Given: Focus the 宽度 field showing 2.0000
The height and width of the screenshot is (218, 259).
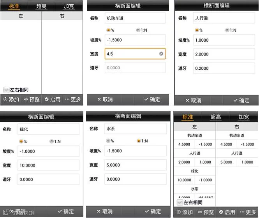Looking at the screenshot, I should (224, 54).
